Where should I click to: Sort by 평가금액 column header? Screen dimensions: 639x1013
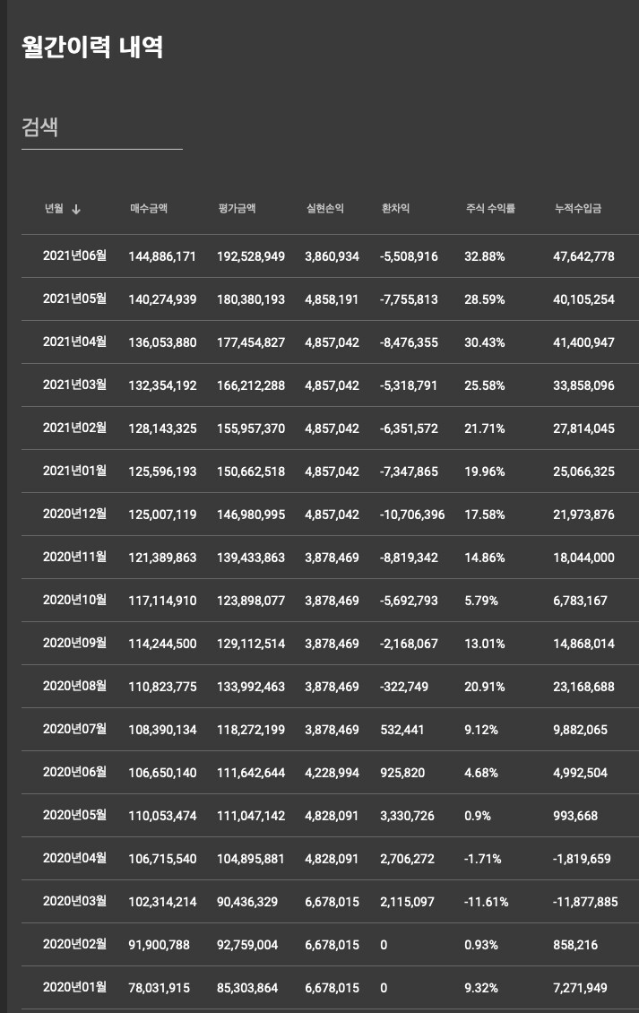coord(237,209)
